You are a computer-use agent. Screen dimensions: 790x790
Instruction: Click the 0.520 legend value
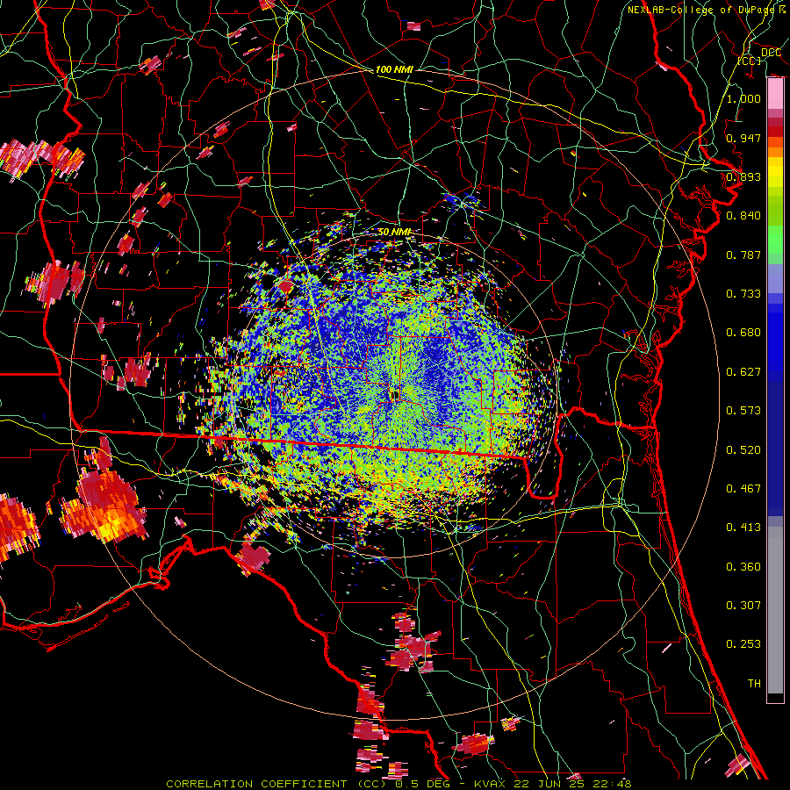point(743,450)
